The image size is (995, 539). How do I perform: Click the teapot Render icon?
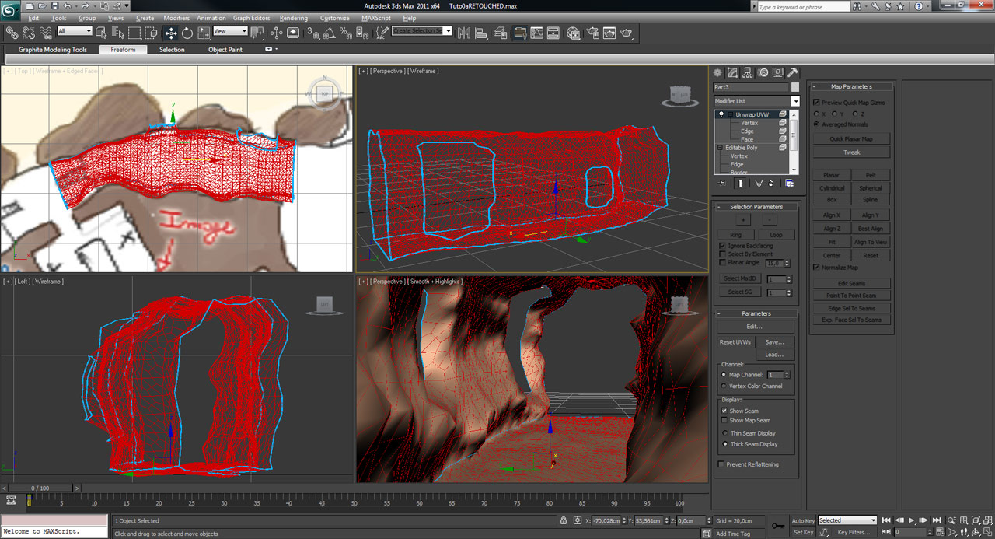point(627,33)
